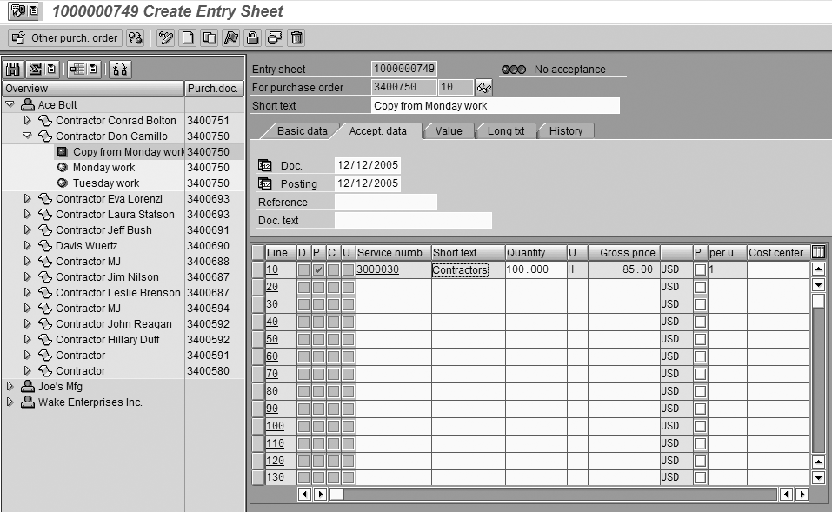The height and width of the screenshot is (512, 832).
Task: Switch to the Basic data tab
Action: tap(302, 130)
